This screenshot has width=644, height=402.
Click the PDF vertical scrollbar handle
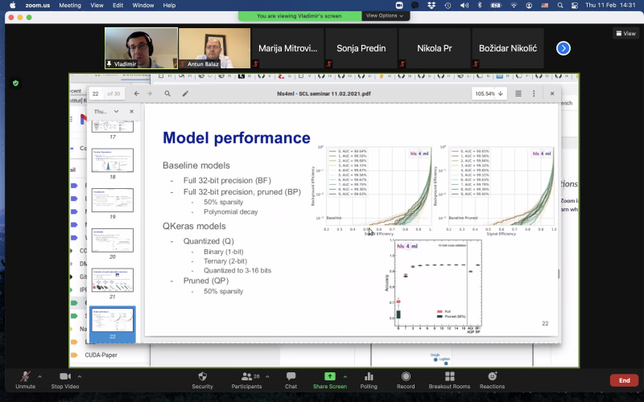(x=559, y=273)
